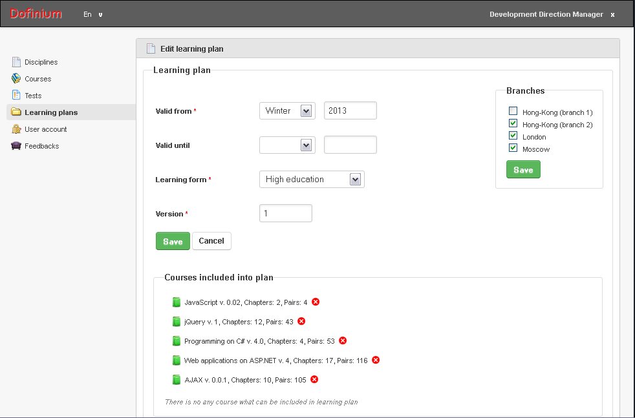Image resolution: width=635 pixels, height=418 pixels.
Task: Cancel editing the learning plan
Action: [211, 241]
